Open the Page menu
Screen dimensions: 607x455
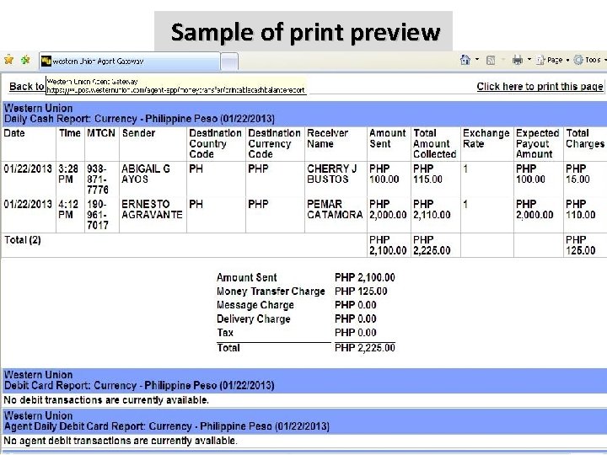point(552,60)
